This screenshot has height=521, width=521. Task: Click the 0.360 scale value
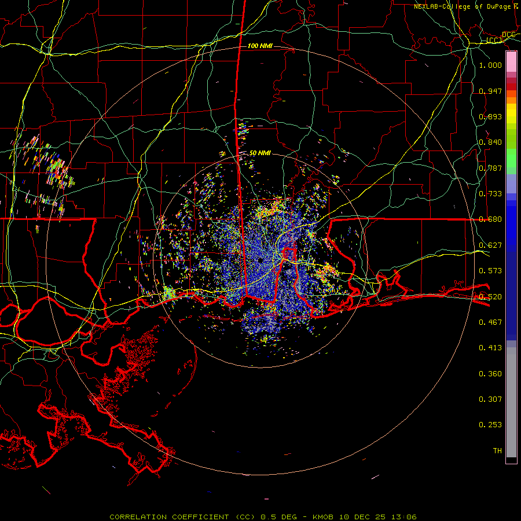(x=490, y=373)
